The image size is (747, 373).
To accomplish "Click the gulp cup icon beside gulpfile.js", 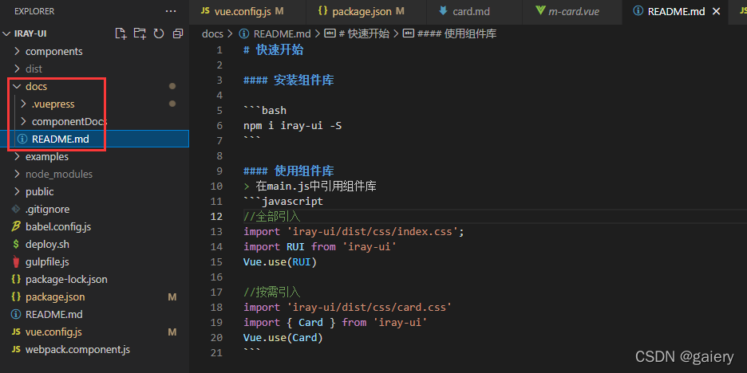I will coord(16,261).
